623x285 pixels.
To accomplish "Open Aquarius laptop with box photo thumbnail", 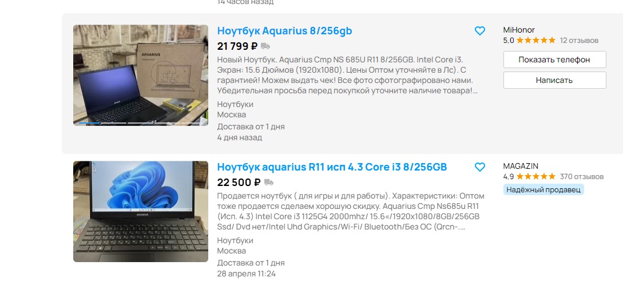I will coord(141,76).
